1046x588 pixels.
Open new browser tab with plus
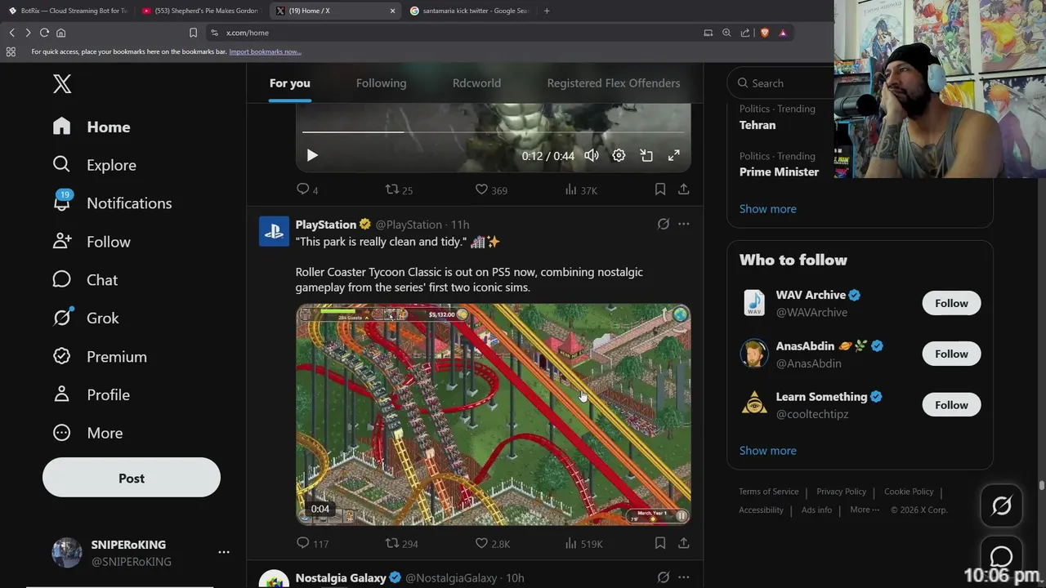click(x=547, y=11)
